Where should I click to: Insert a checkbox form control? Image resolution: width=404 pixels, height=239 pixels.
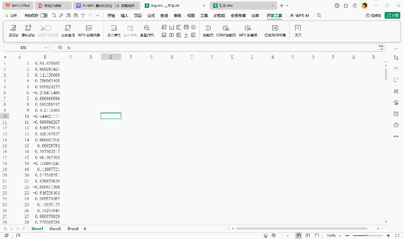172,27
